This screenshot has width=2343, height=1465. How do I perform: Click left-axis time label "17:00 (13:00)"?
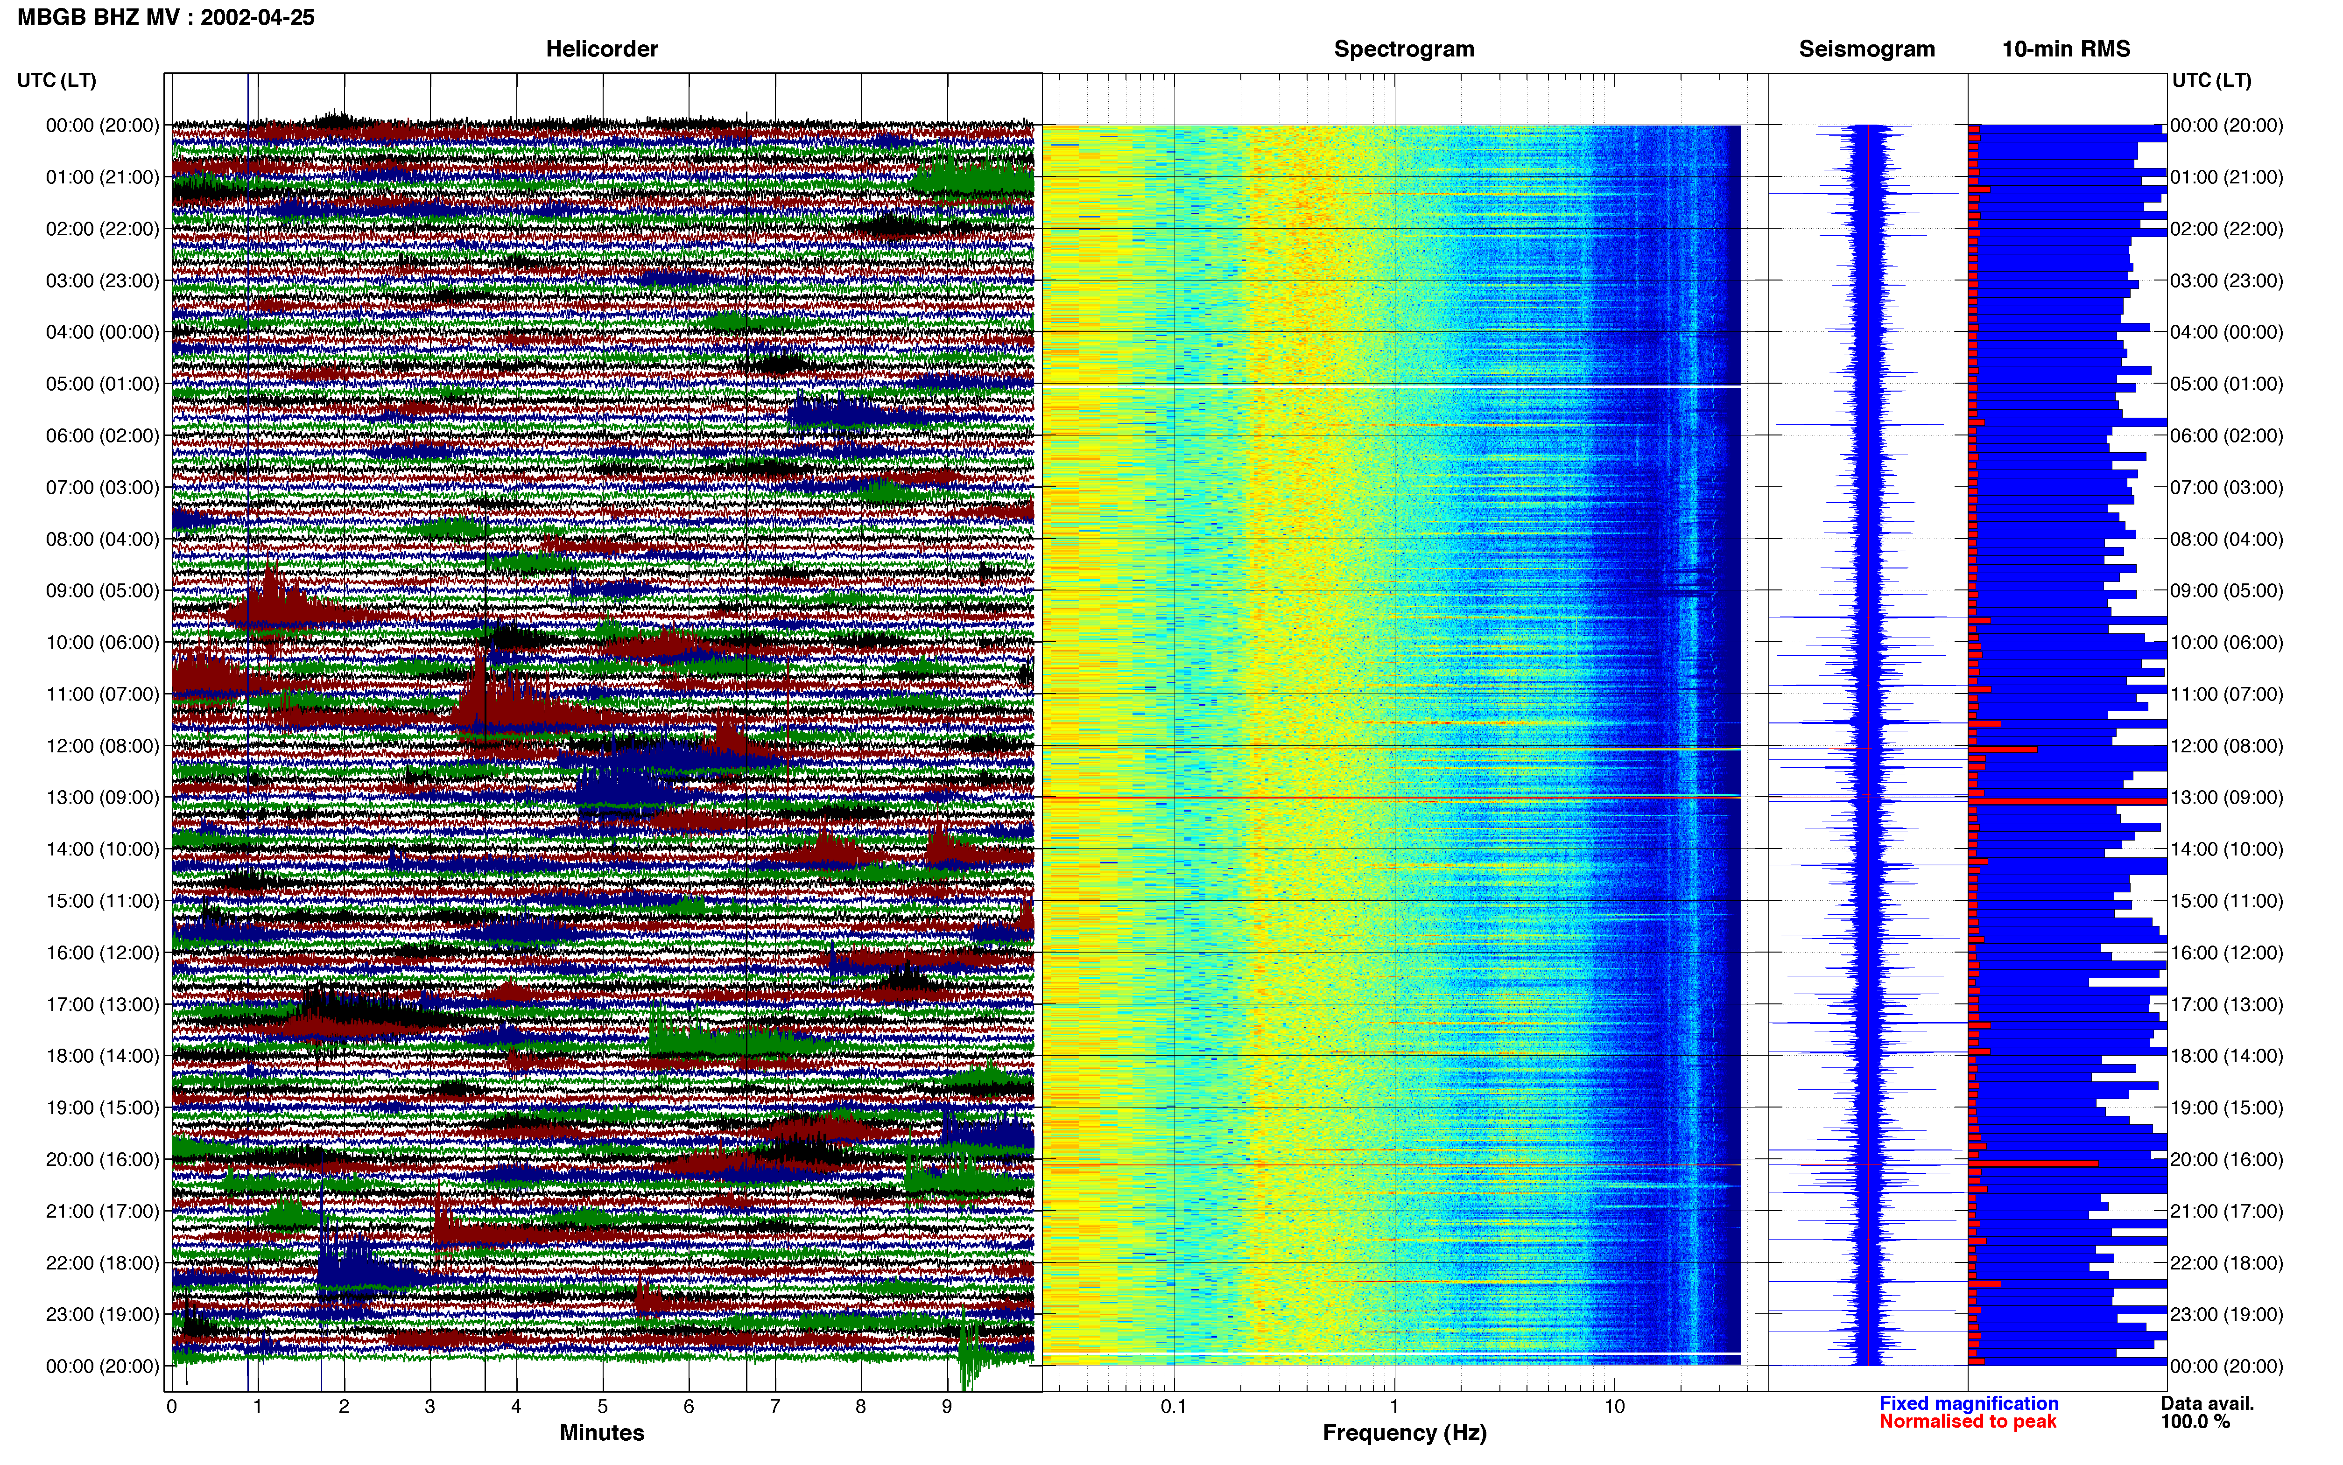pyautogui.click(x=103, y=1004)
